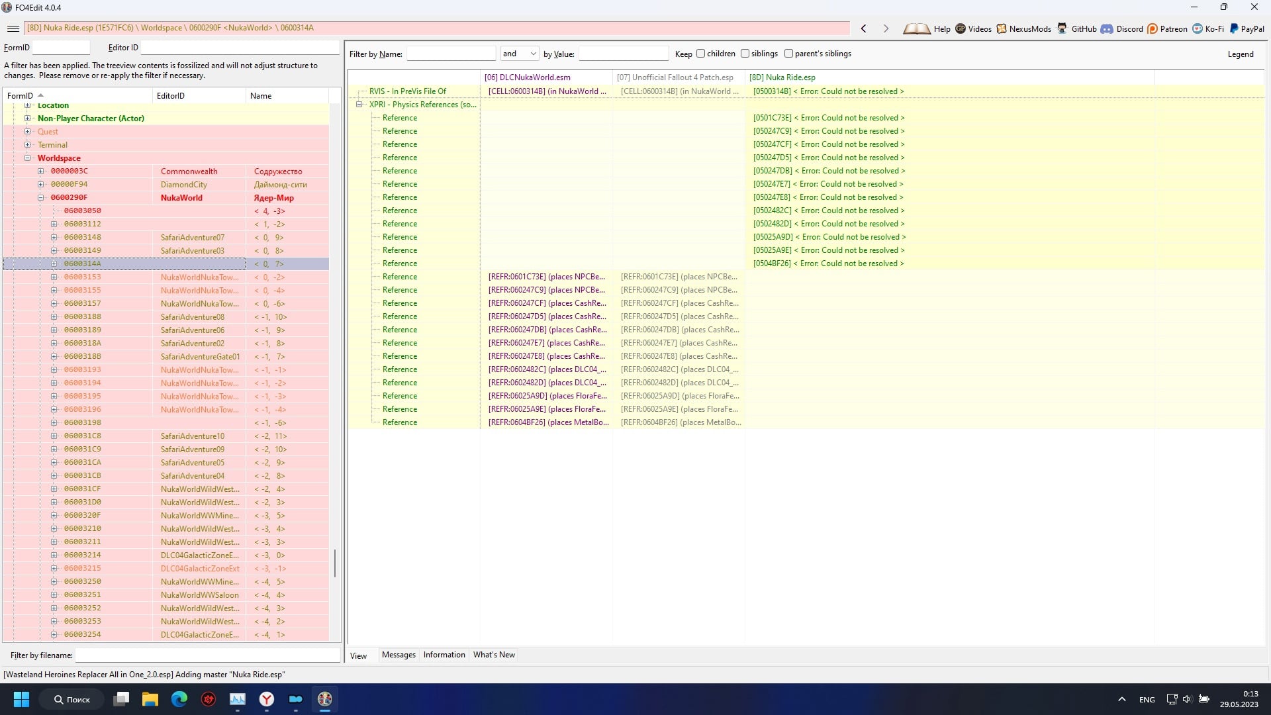Open the Patreon toolbar link
Viewport: 1271px width, 715px height.
point(1167,28)
